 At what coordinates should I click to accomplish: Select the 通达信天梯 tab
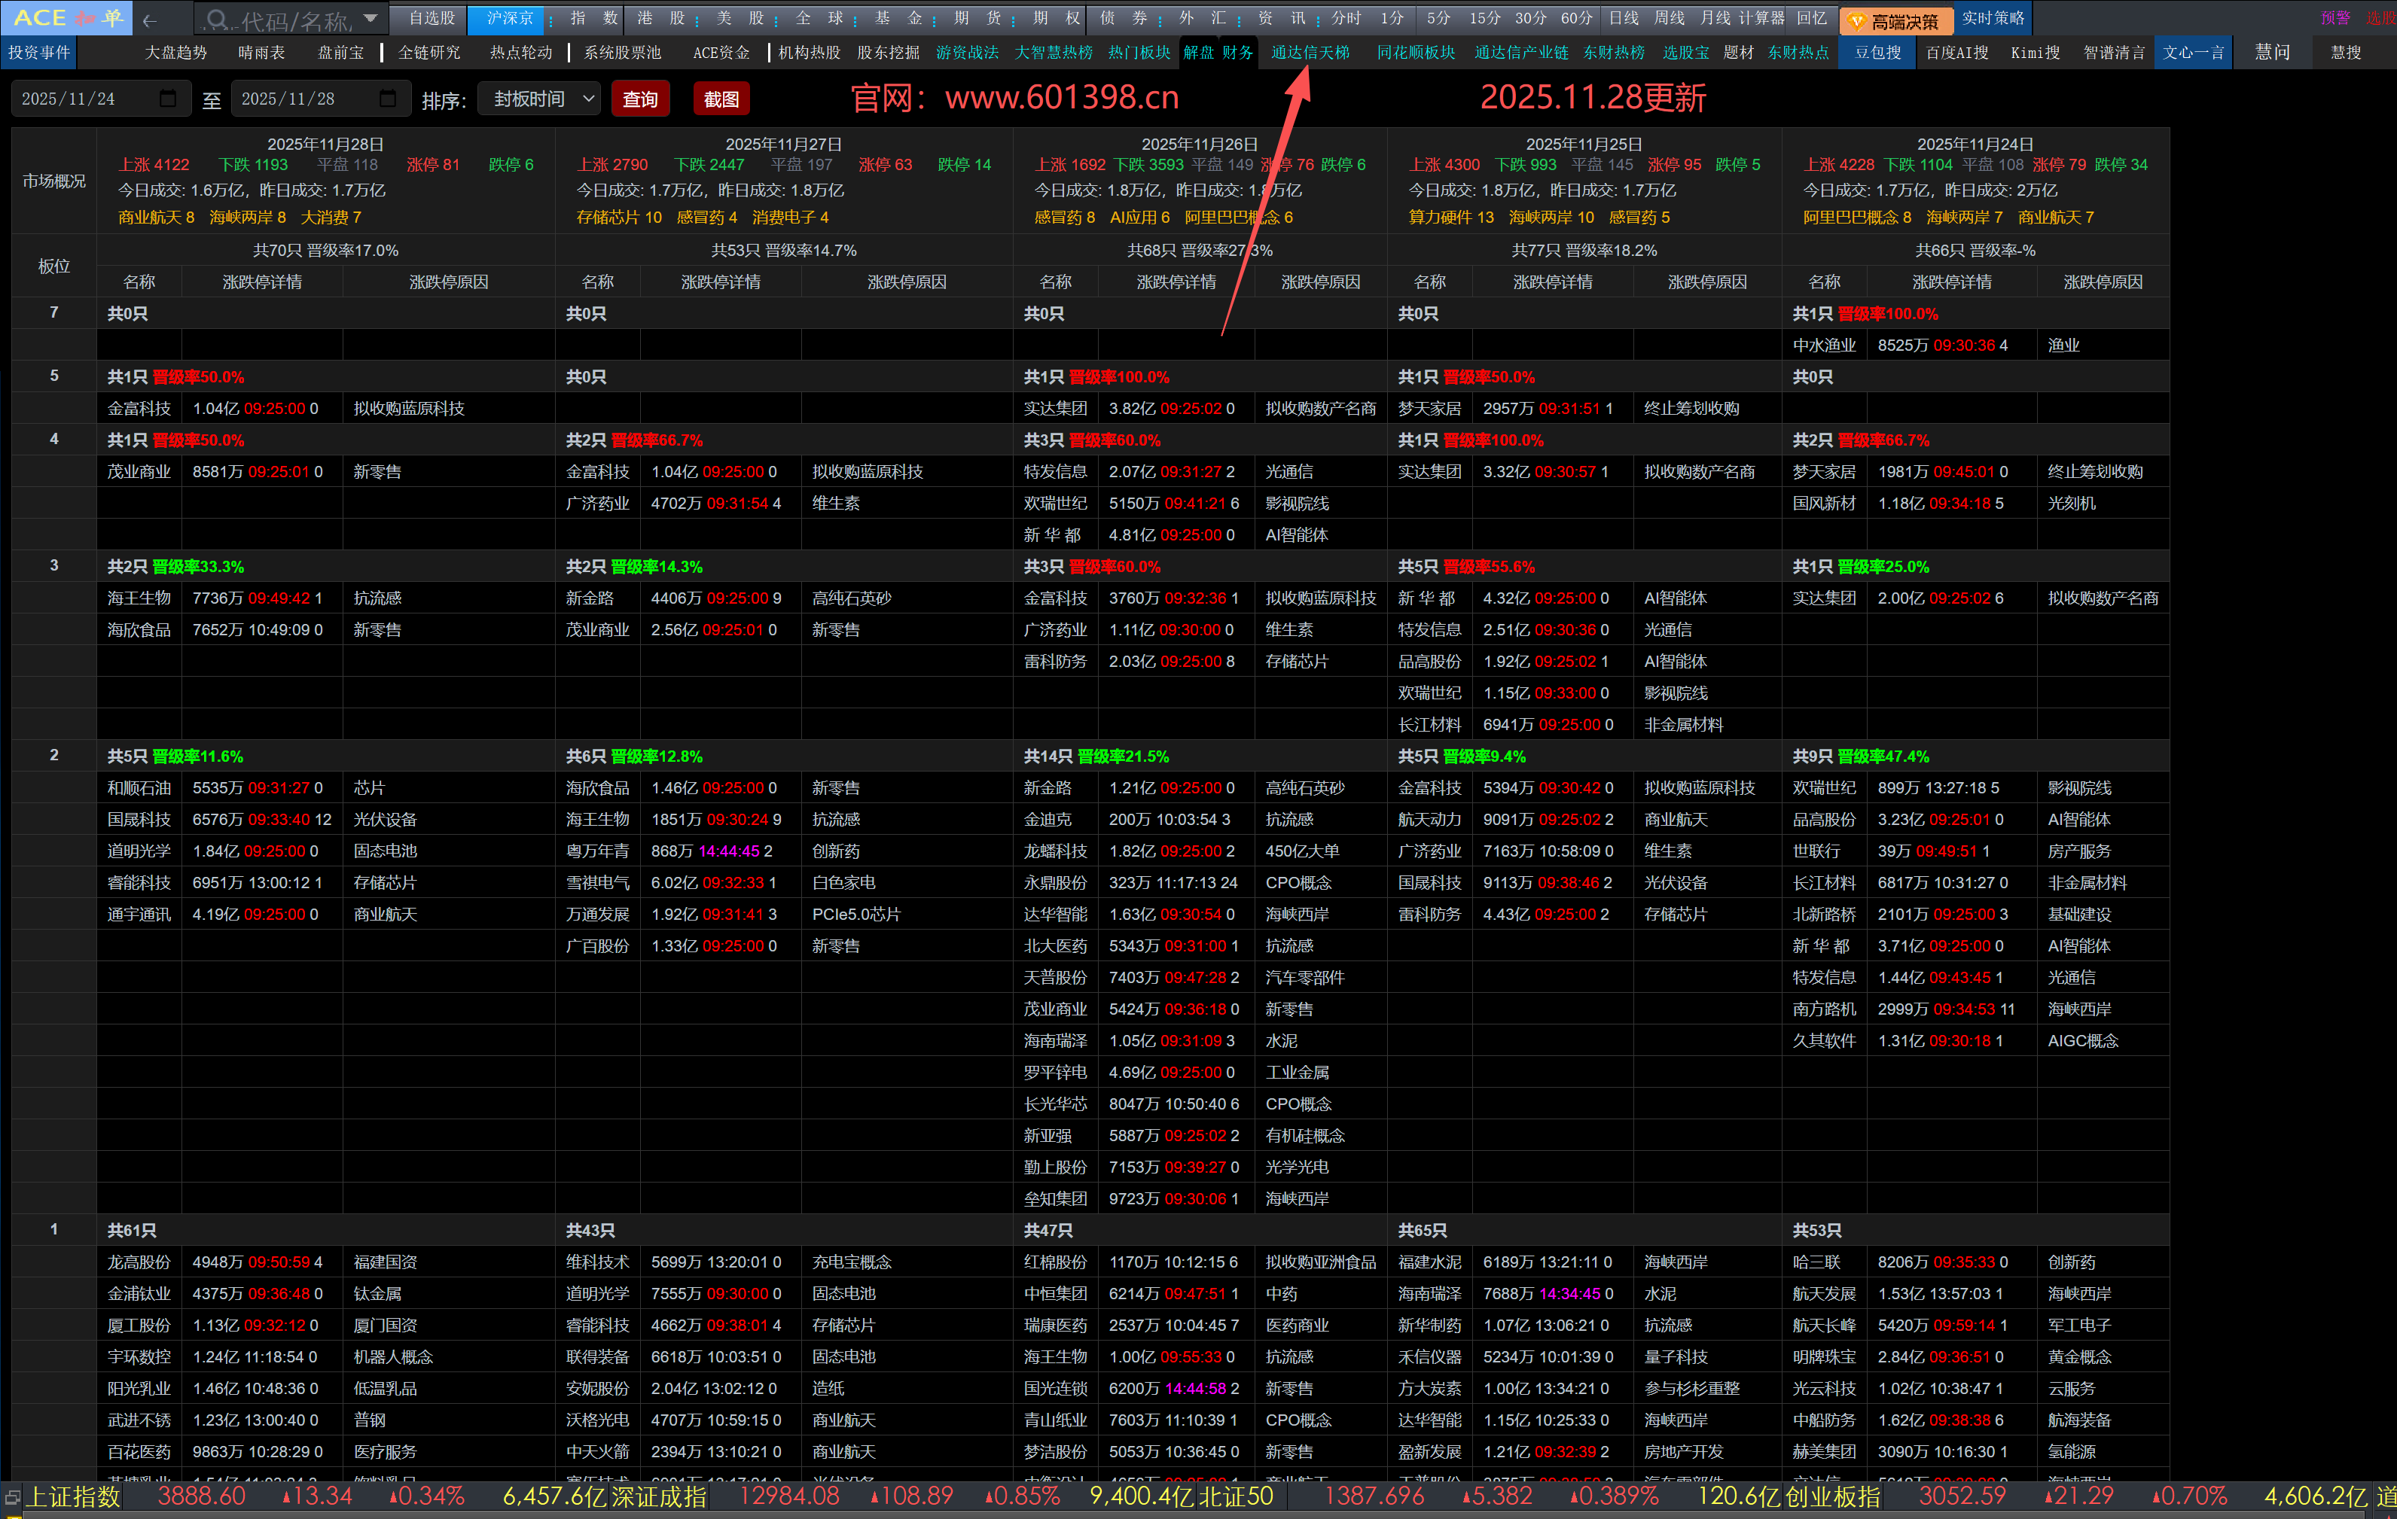click(x=1311, y=53)
